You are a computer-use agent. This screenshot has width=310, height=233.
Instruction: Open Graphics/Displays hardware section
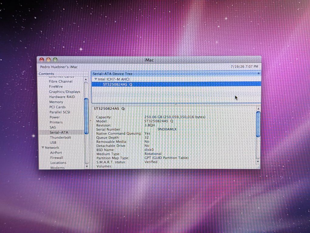click(x=64, y=92)
